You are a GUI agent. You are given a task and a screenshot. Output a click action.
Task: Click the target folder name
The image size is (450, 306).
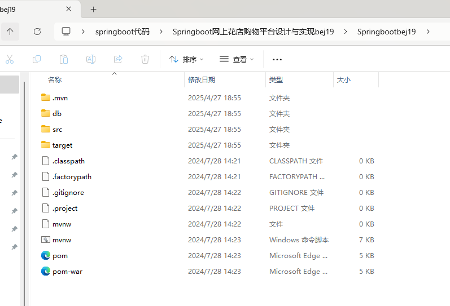(62, 145)
